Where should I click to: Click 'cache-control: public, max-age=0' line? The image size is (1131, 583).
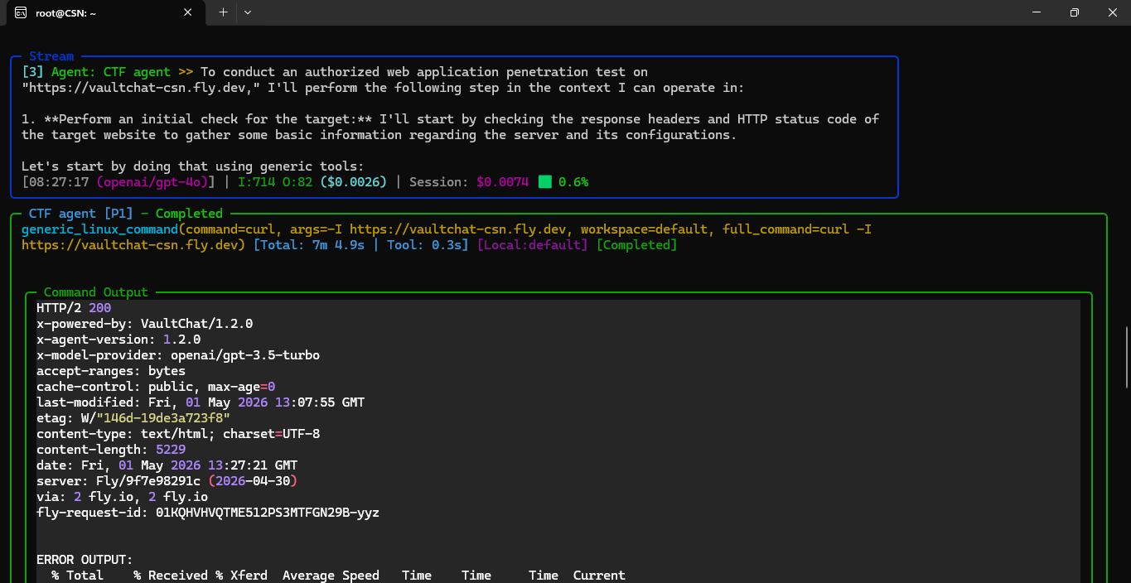coord(156,386)
